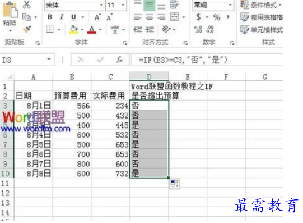
Task: Toggle Italic formatting
Action: (x=62, y=17)
